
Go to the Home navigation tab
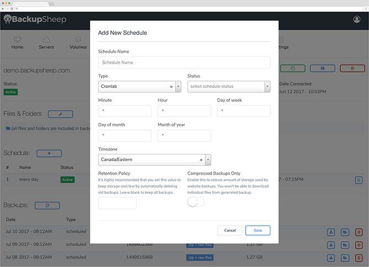coord(18,43)
